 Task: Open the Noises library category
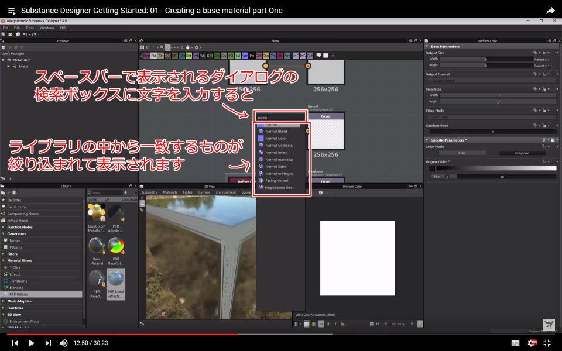click(15, 240)
